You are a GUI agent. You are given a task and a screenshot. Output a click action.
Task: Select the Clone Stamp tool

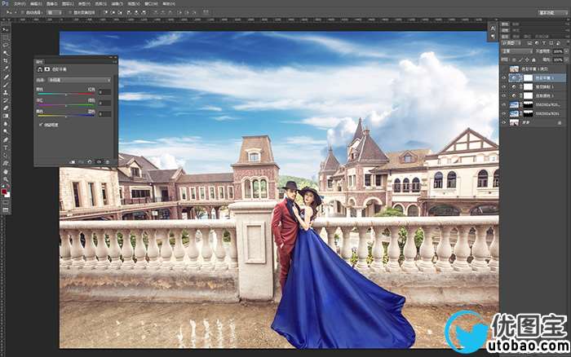(x=6, y=92)
